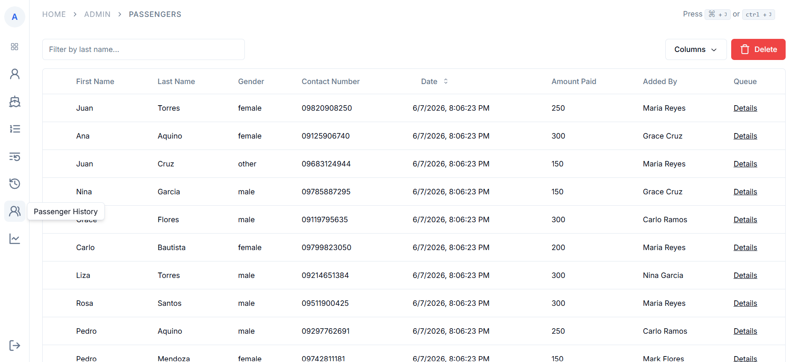Click Nina Garcia in Added By column
The image size is (800, 362).
coord(663,275)
